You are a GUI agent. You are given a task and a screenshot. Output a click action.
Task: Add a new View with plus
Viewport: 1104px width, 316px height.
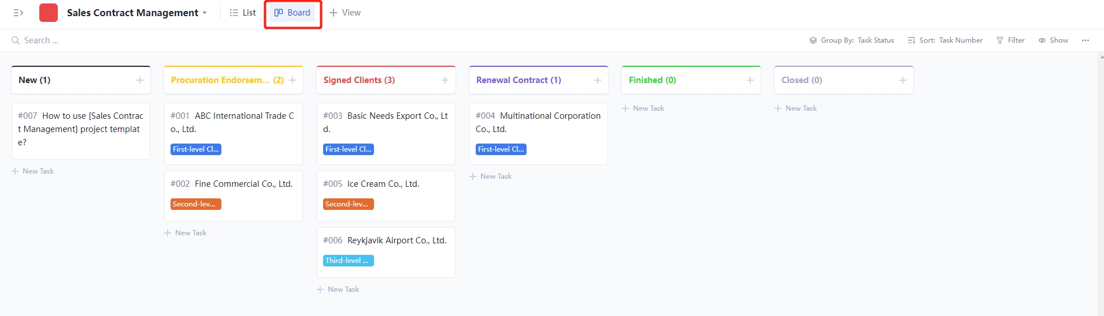click(x=345, y=13)
